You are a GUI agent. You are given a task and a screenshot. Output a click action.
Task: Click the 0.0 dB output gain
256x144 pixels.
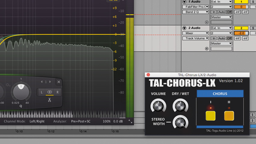118,121
